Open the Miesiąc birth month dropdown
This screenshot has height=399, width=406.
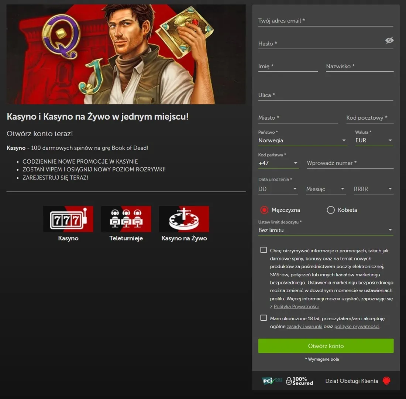pos(326,189)
